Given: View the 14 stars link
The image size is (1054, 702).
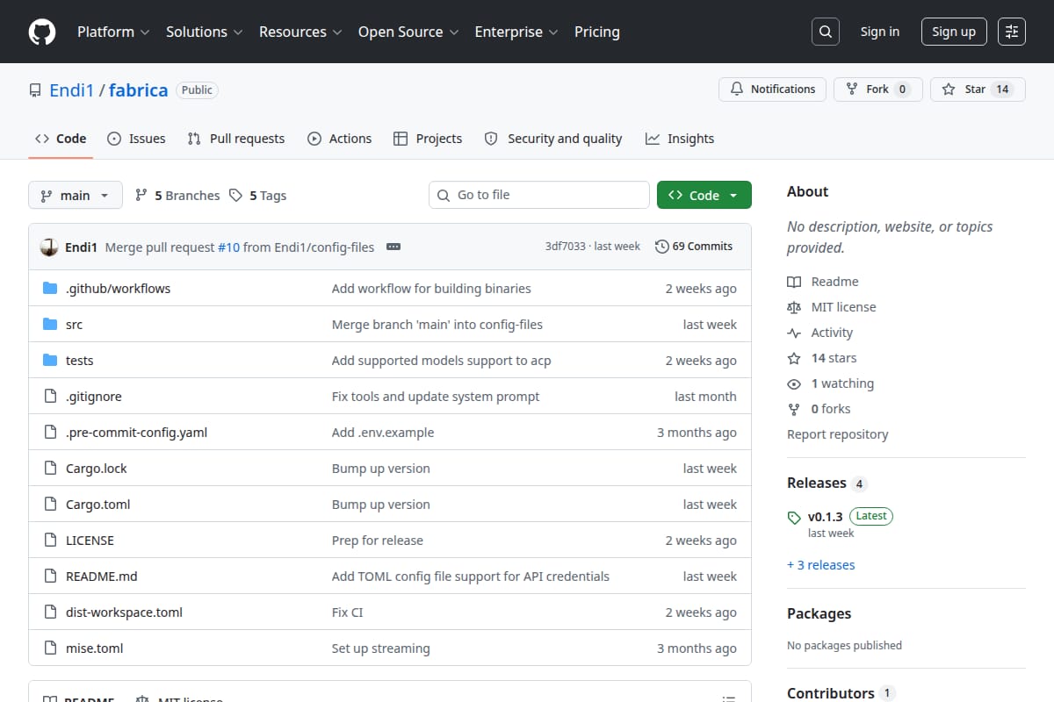Looking at the screenshot, I should coord(822,358).
